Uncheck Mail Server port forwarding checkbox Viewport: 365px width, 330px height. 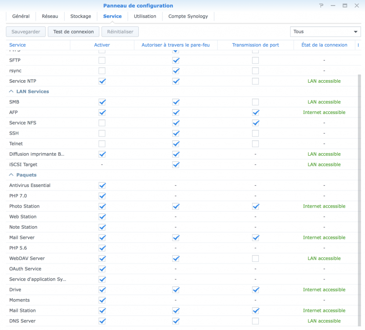(x=255, y=238)
